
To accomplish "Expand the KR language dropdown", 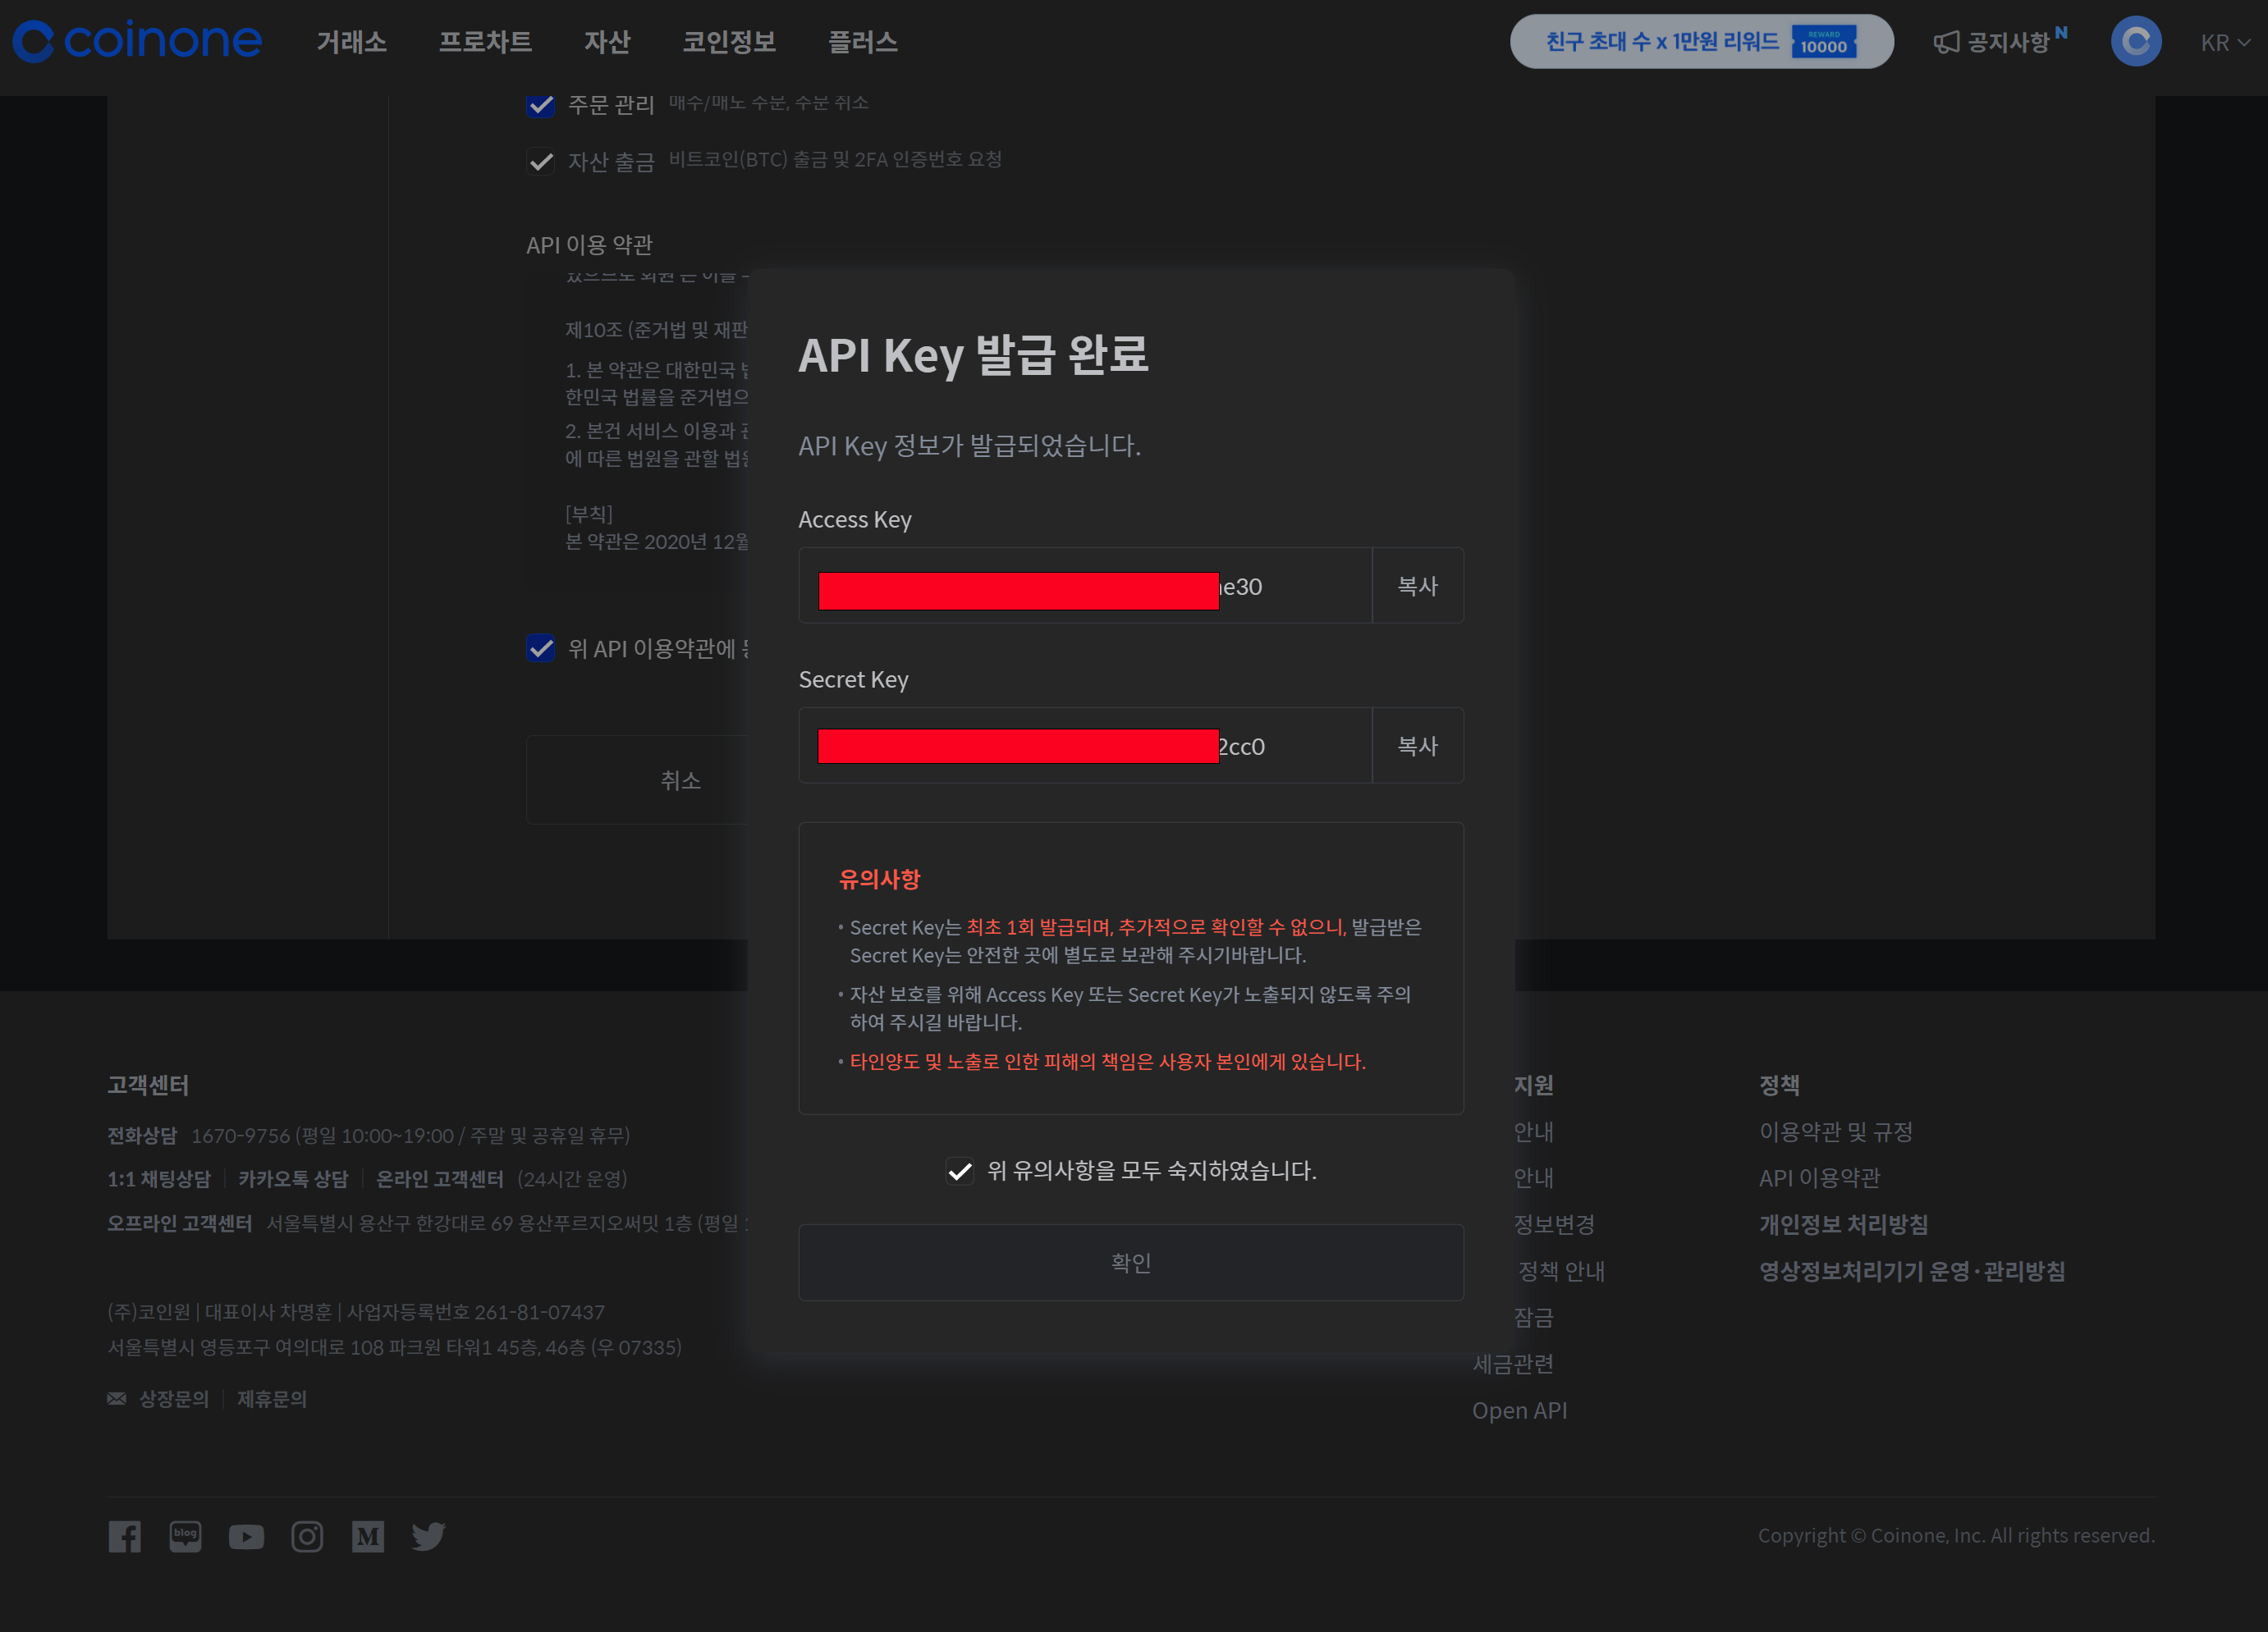I will (x=2224, y=43).
